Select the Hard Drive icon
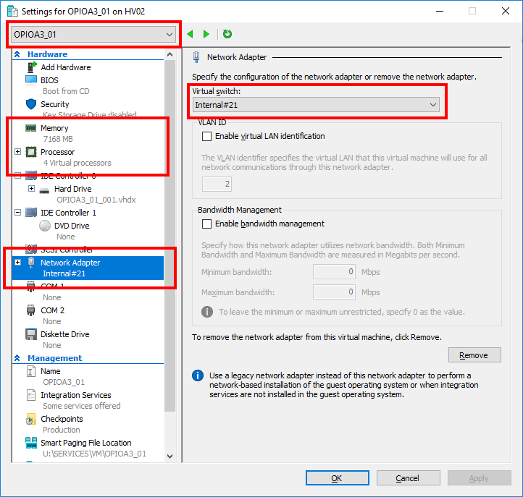523x497 pixels. (44, 190)
